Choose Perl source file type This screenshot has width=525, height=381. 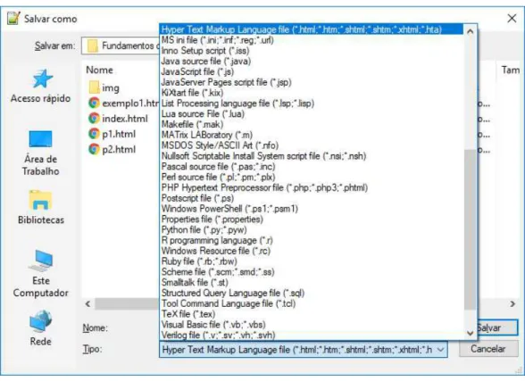(x=312, y=177)
